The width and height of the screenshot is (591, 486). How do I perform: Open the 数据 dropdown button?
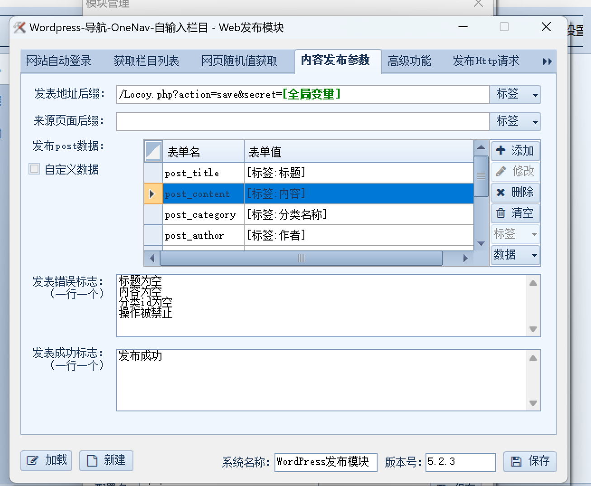tap(515, 255)
